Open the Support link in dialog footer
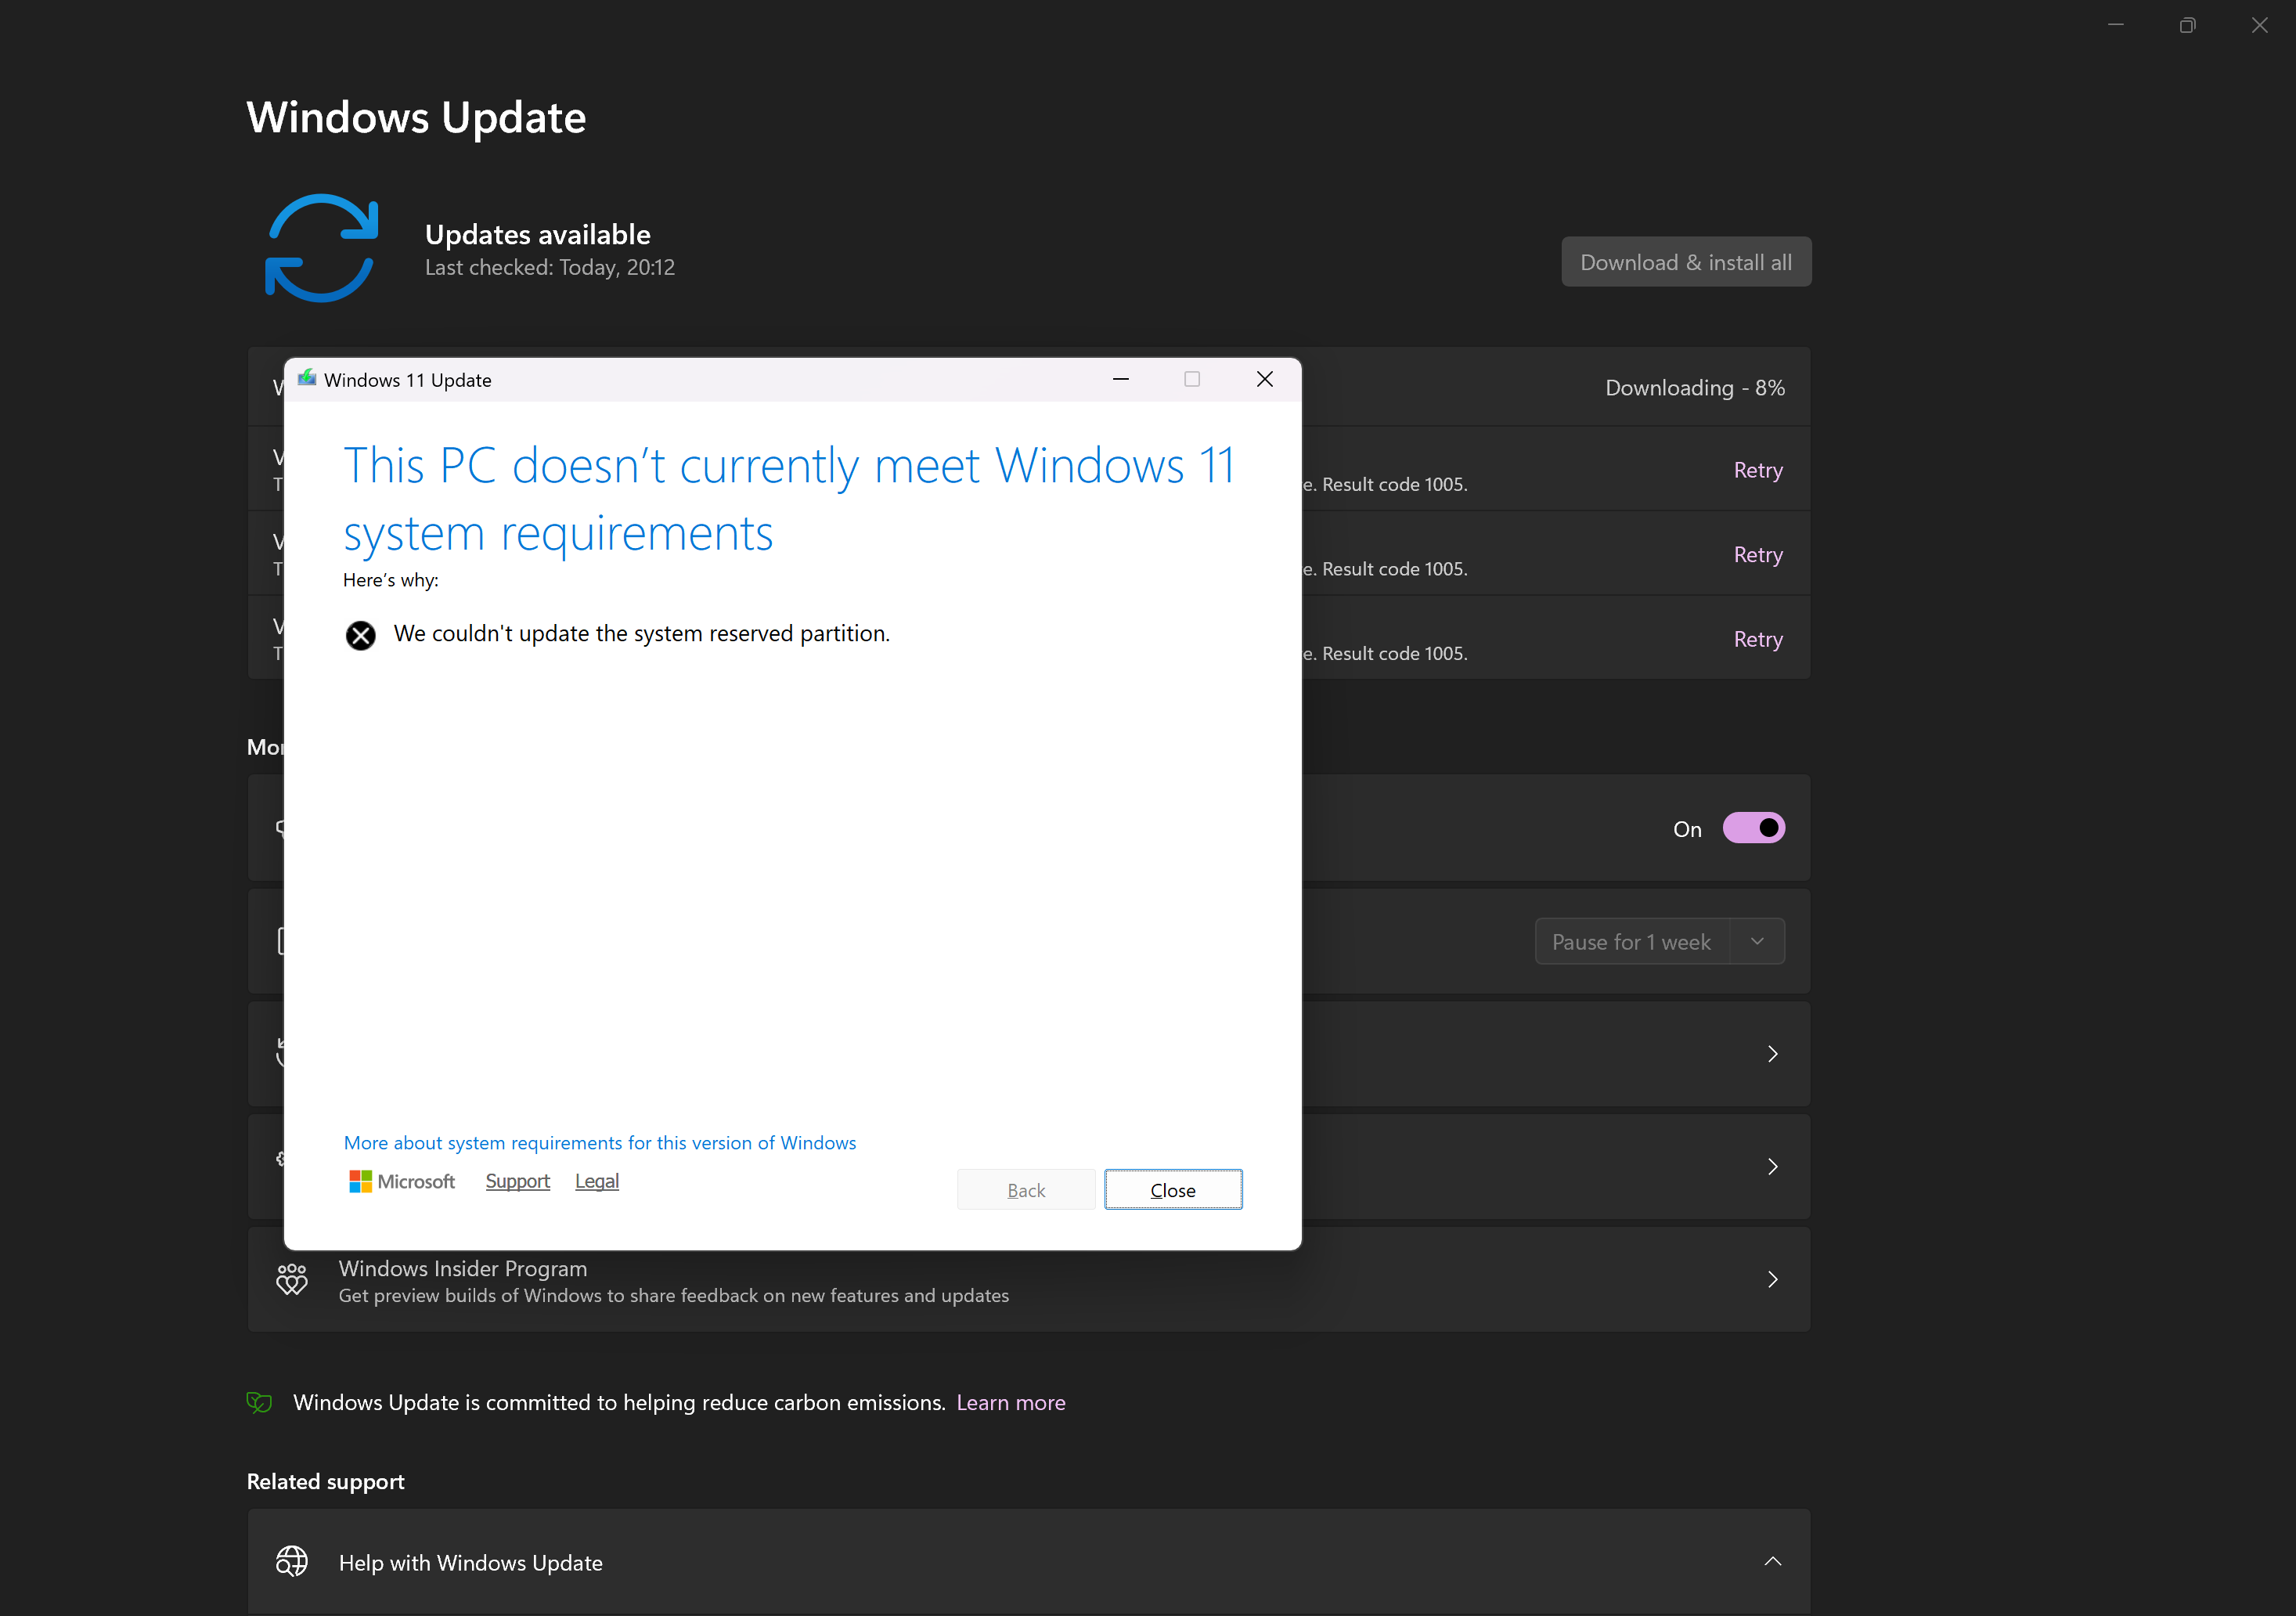2296x1616 pixels. point(517,1181)
